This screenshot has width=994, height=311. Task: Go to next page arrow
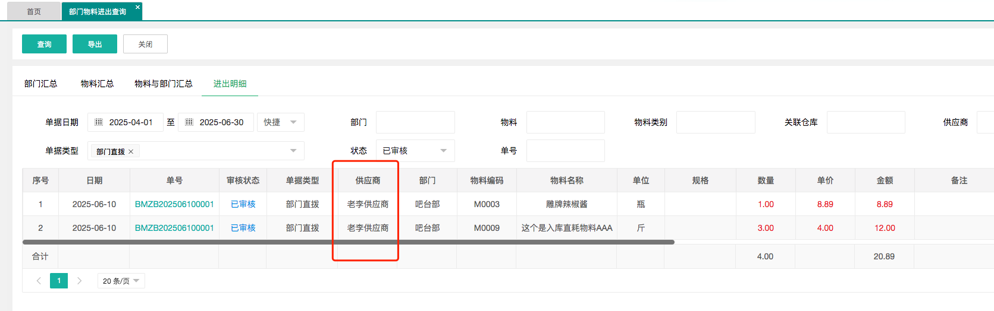pyautogui.click(x=79, y=281)
